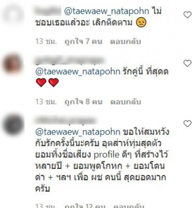Like the comment with two red hearts
Image resolution: width=192 pixels, height=208 pixels.
187,63
